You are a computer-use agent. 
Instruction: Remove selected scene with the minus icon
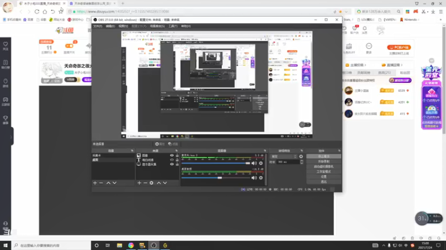pos(101,183)
